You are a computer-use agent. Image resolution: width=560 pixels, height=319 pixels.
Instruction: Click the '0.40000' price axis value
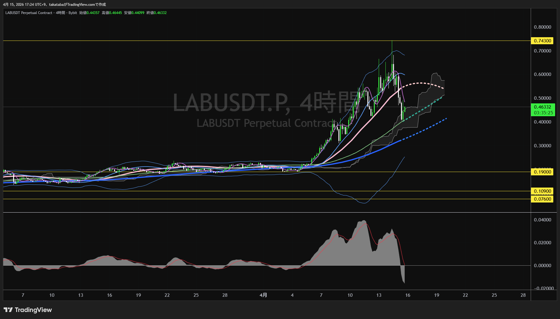(x=542, y=122)
